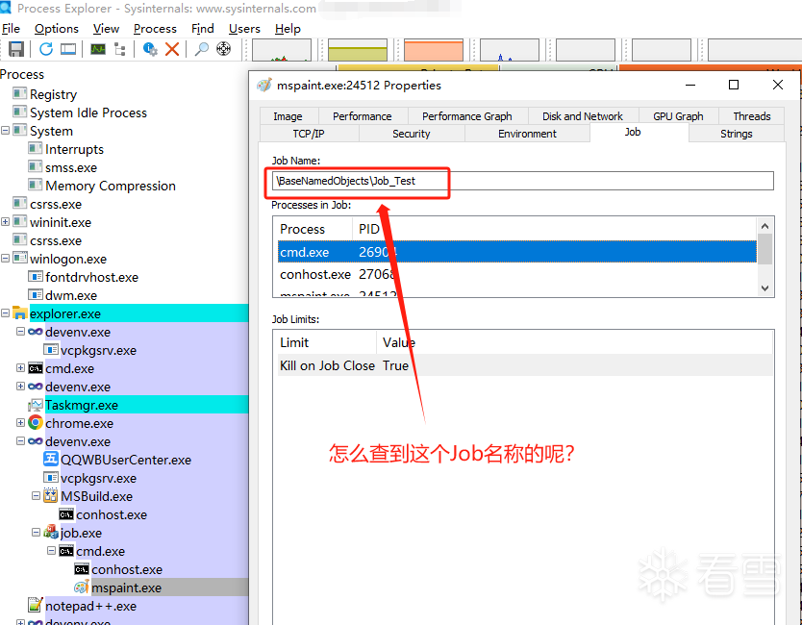Click the mspaint.exe icon in process tree
This screenshot has width=802, height=625.
tap(82, 587)
